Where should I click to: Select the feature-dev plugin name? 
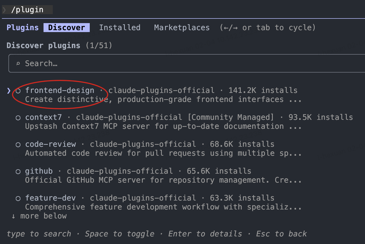[51, 198]
